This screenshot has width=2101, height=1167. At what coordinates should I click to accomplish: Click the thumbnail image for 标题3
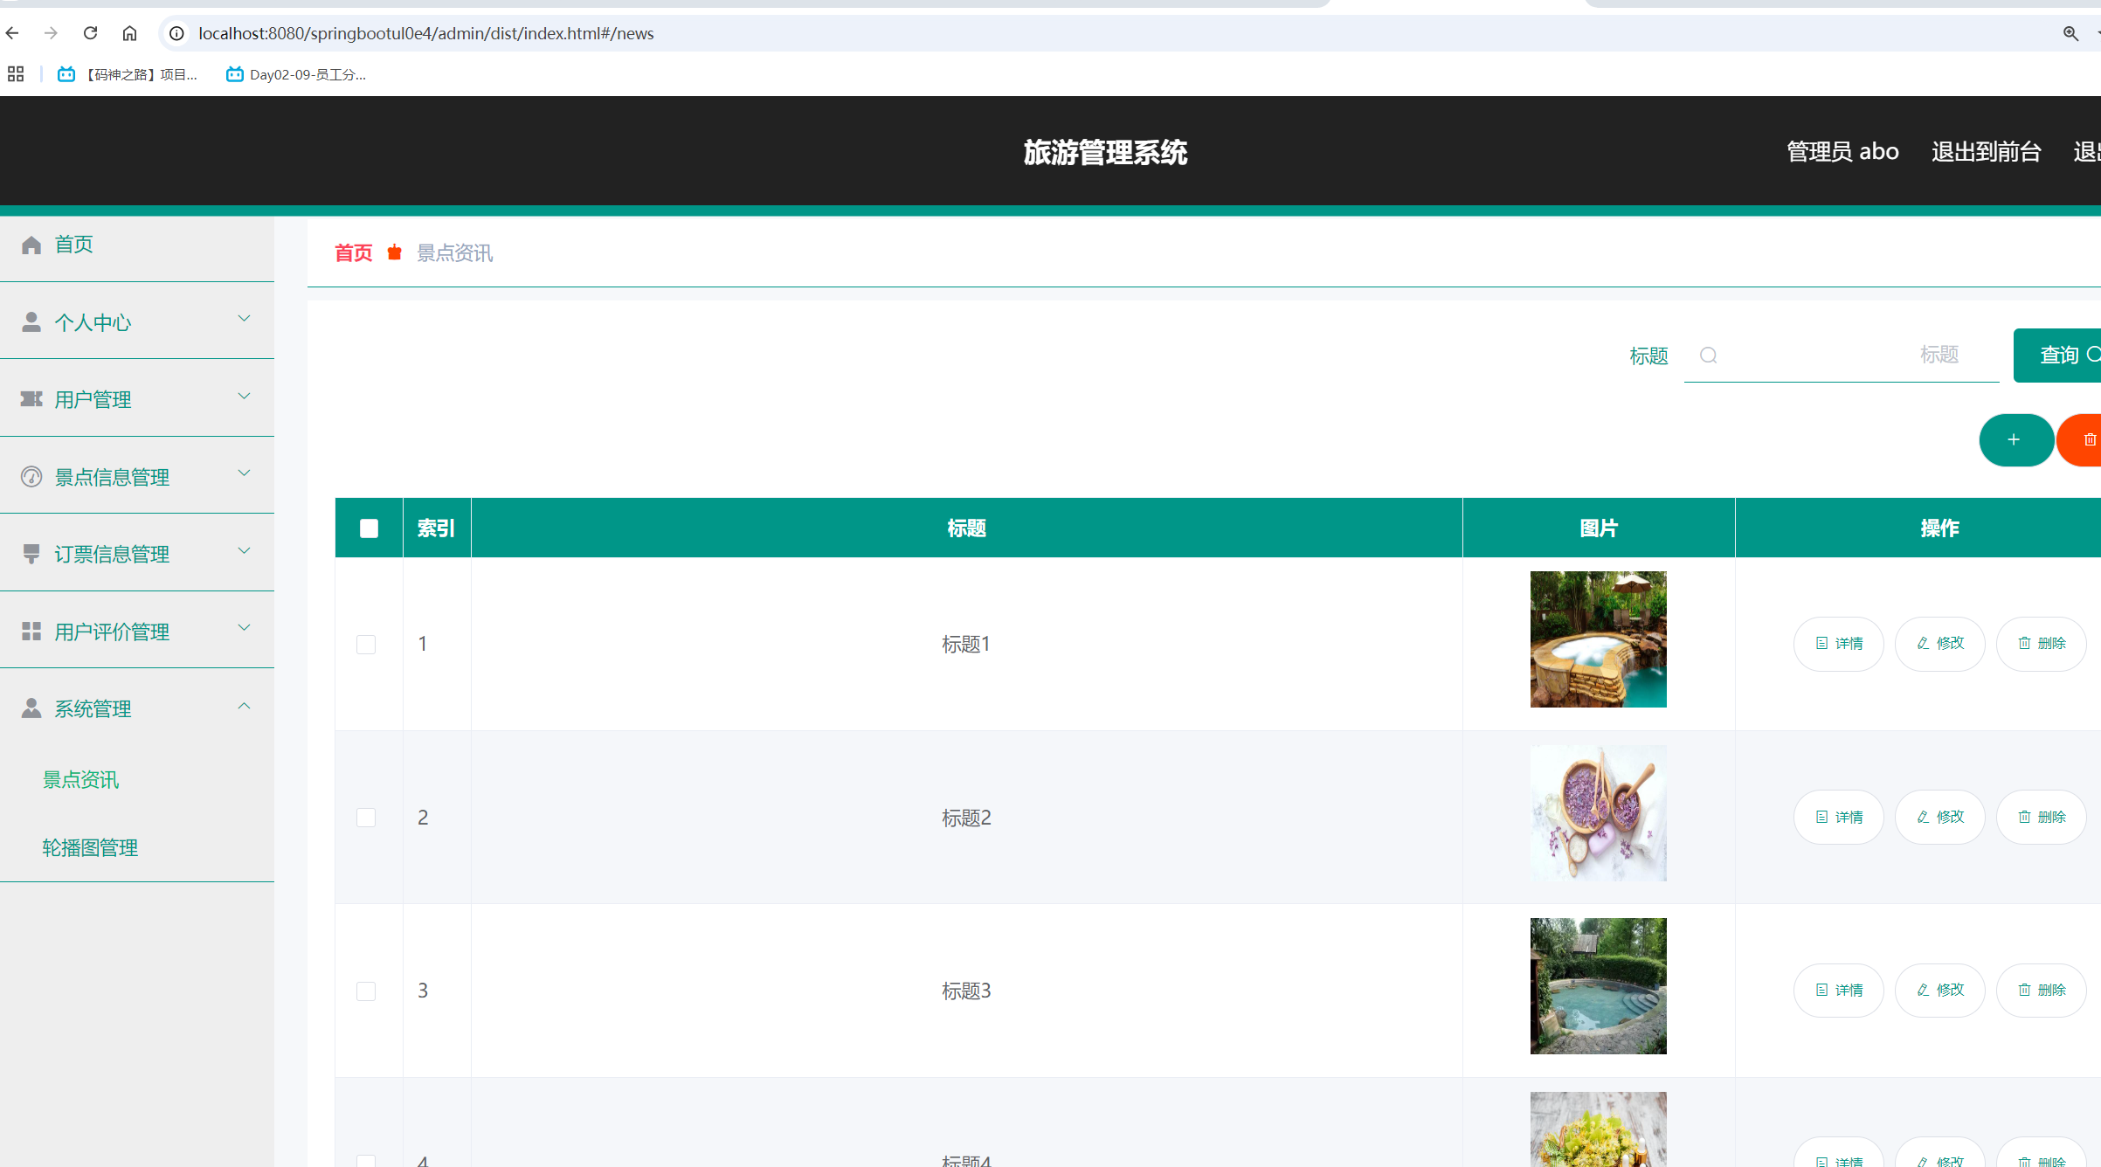(1598, 986)
